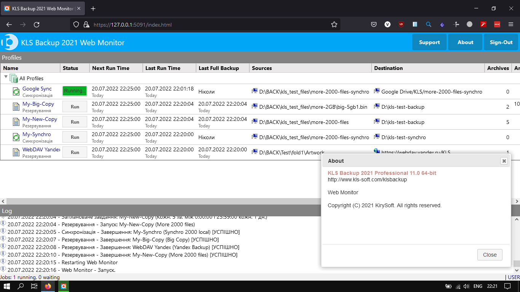Click the My-Synchro synchronization profile icon
This screenshot has width=520, height=292.
coord(16,137)
